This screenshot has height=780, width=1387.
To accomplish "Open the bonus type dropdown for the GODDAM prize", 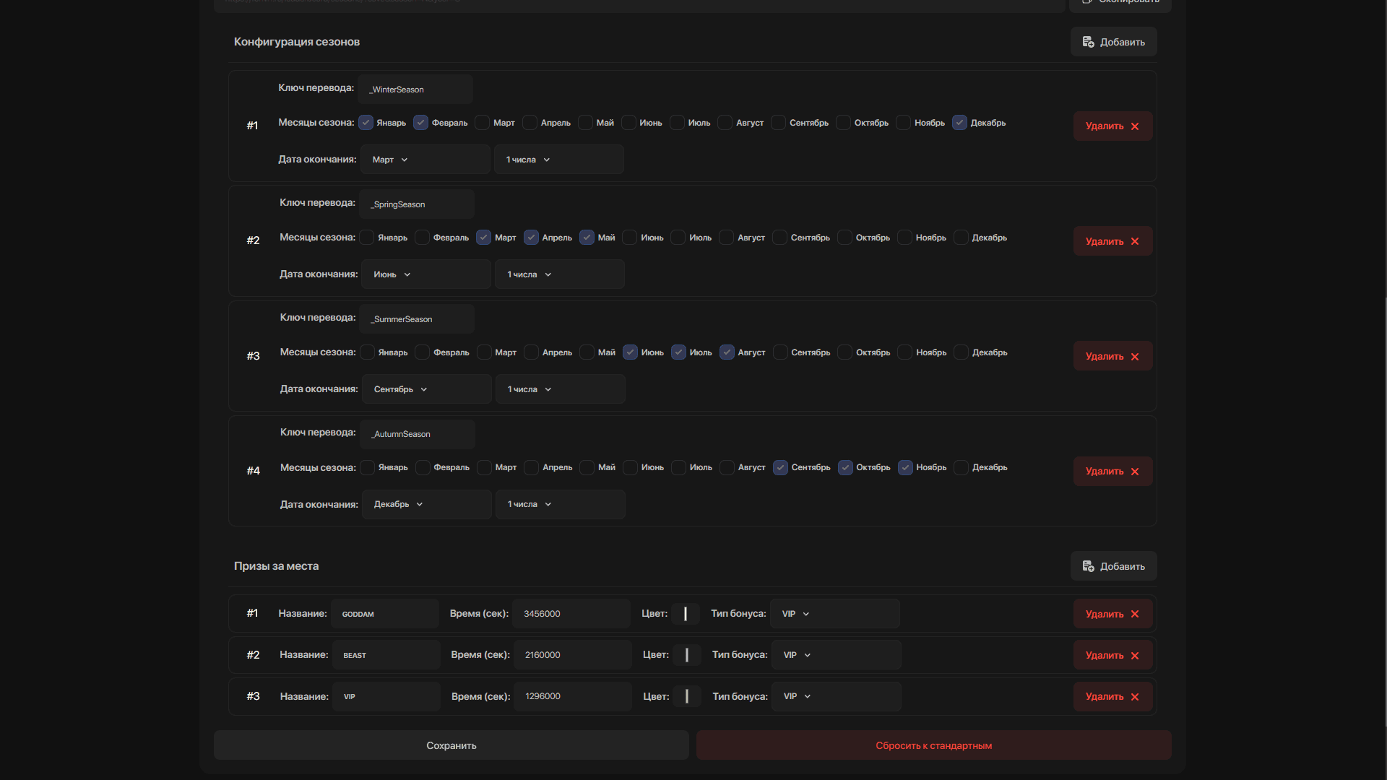I will pyautogui.click(x=835, y=614).
